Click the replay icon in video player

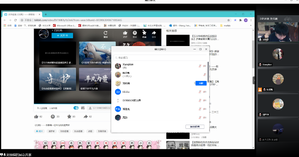pos(105,34)
